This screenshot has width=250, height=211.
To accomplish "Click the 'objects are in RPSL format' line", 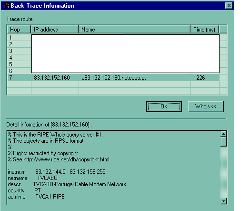I will coord(46,141).
